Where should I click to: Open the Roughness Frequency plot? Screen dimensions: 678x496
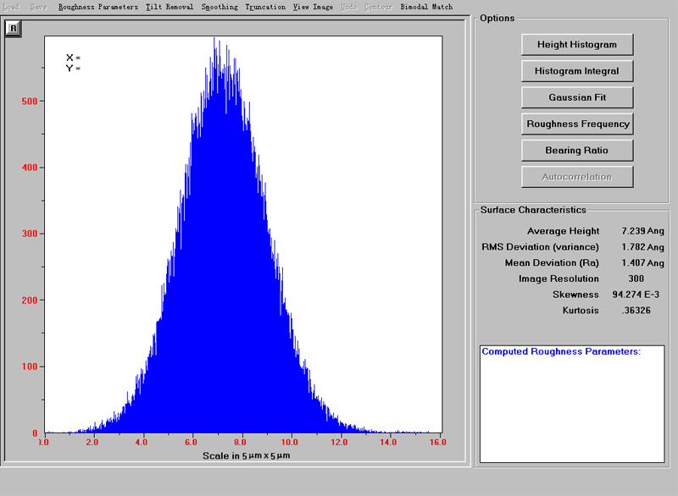pos(577,124)
